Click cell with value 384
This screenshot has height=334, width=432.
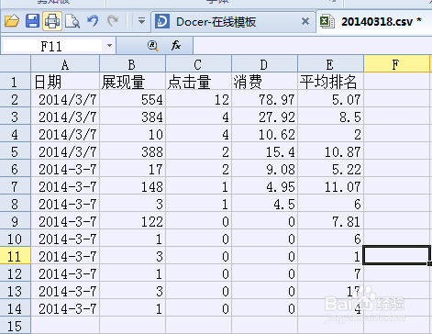click(132, 117)
